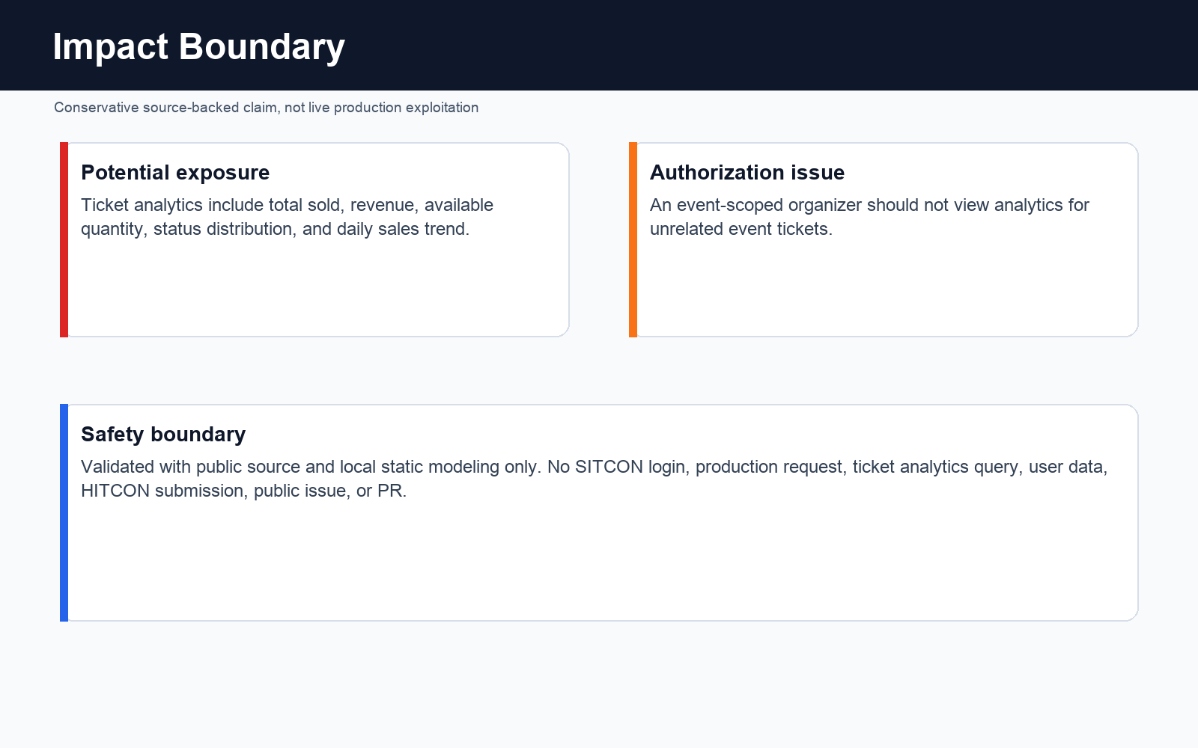Click the Potential exposure heading

click(x=175, y=173)
